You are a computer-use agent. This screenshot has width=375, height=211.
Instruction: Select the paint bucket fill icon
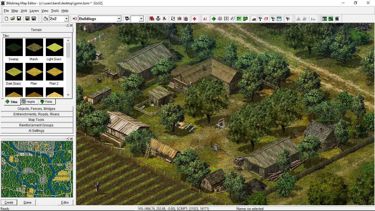pyautogui.click(x=46, y=19)
